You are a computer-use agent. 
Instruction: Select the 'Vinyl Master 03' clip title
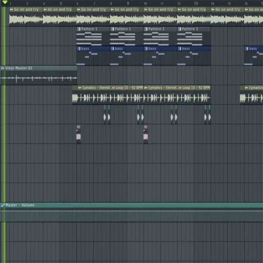click(18, 68)
